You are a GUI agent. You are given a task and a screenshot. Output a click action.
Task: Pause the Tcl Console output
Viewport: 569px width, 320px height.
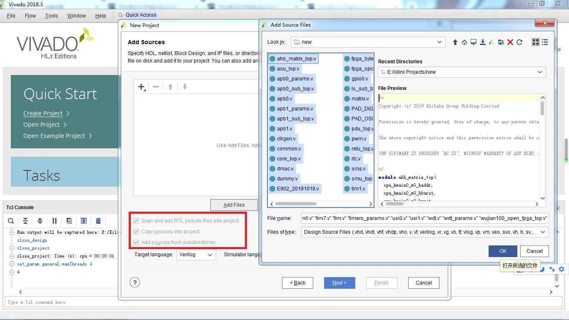point(55,221)
